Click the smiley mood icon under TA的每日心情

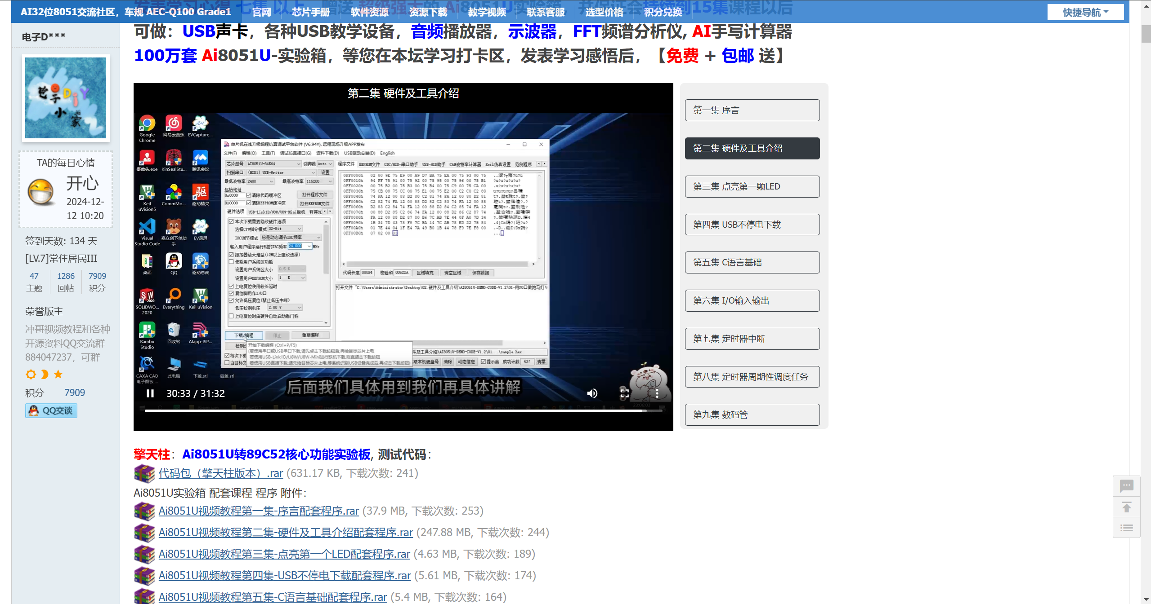(x=40, y=192)
